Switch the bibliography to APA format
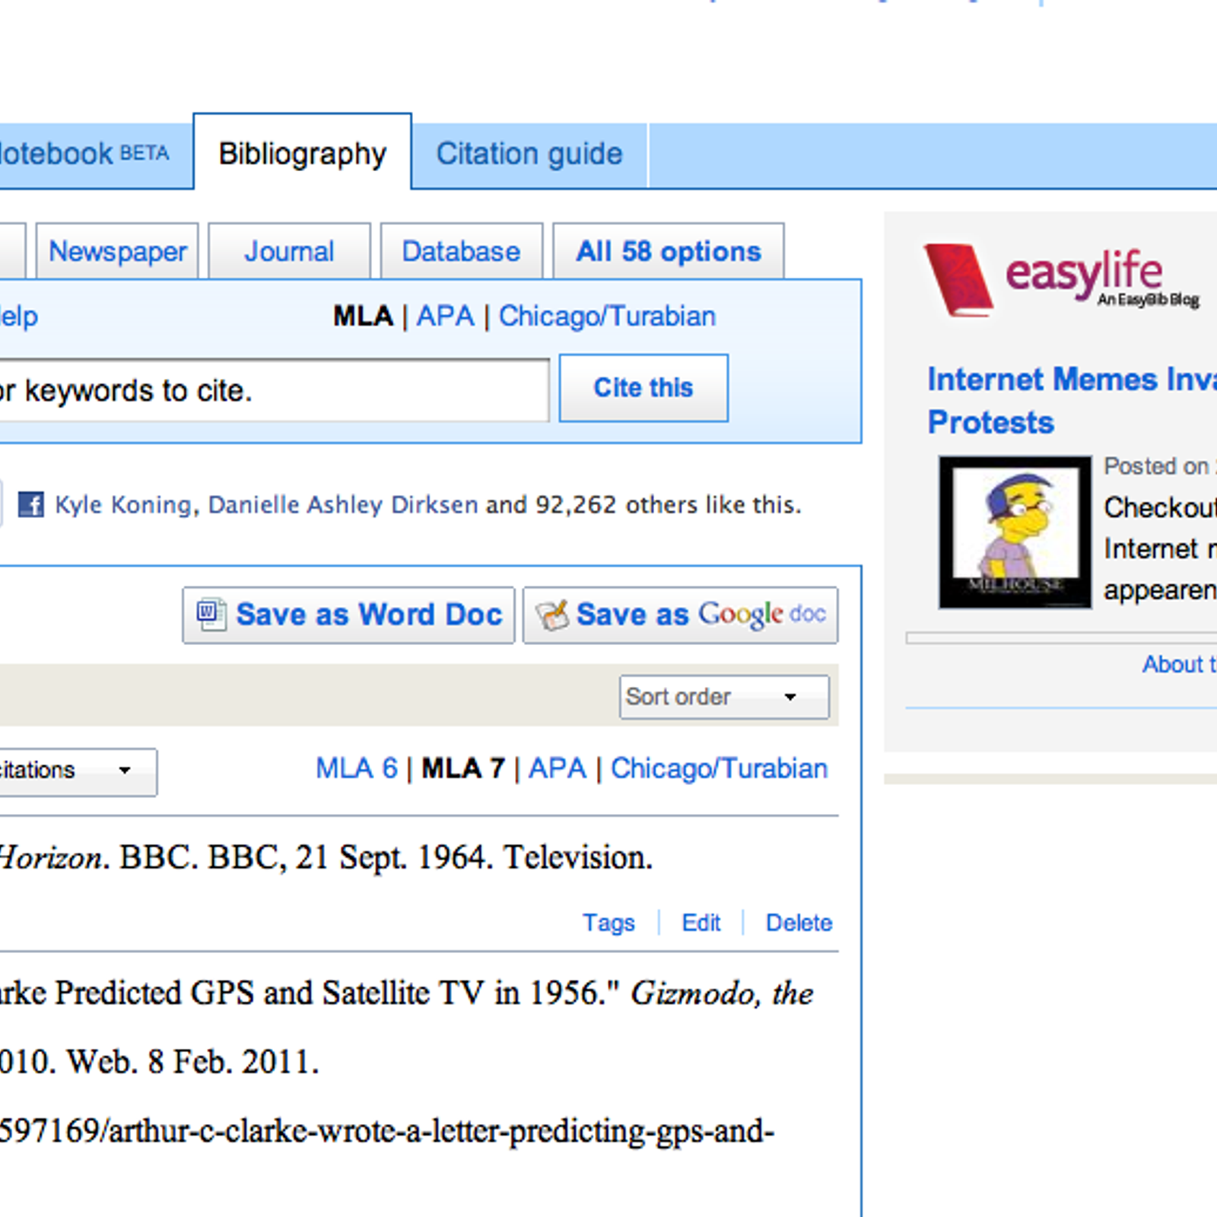1217x1217 pixels. pos(558,768)
